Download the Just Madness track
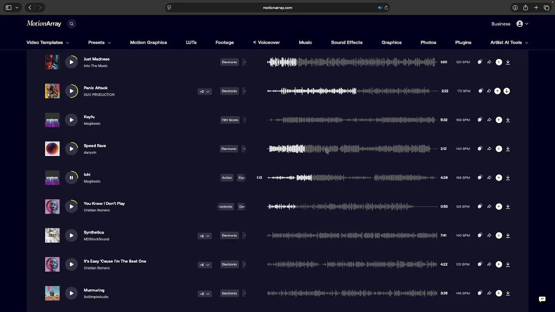This screenshot has height=312, width=555. (508, 62)
